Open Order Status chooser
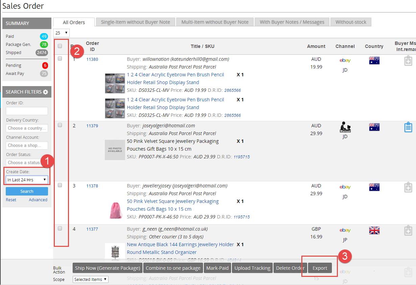 27,162
